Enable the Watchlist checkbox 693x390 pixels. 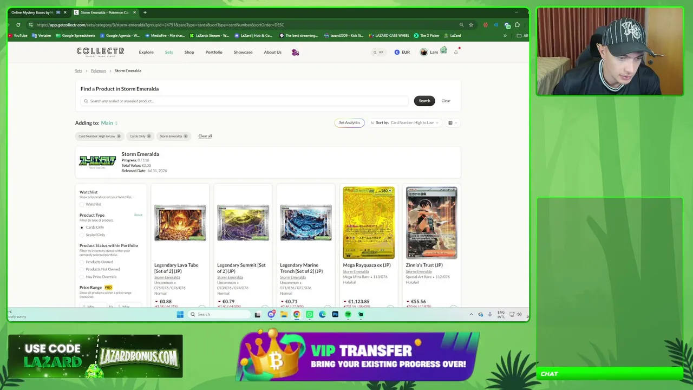tap(82, 204)
